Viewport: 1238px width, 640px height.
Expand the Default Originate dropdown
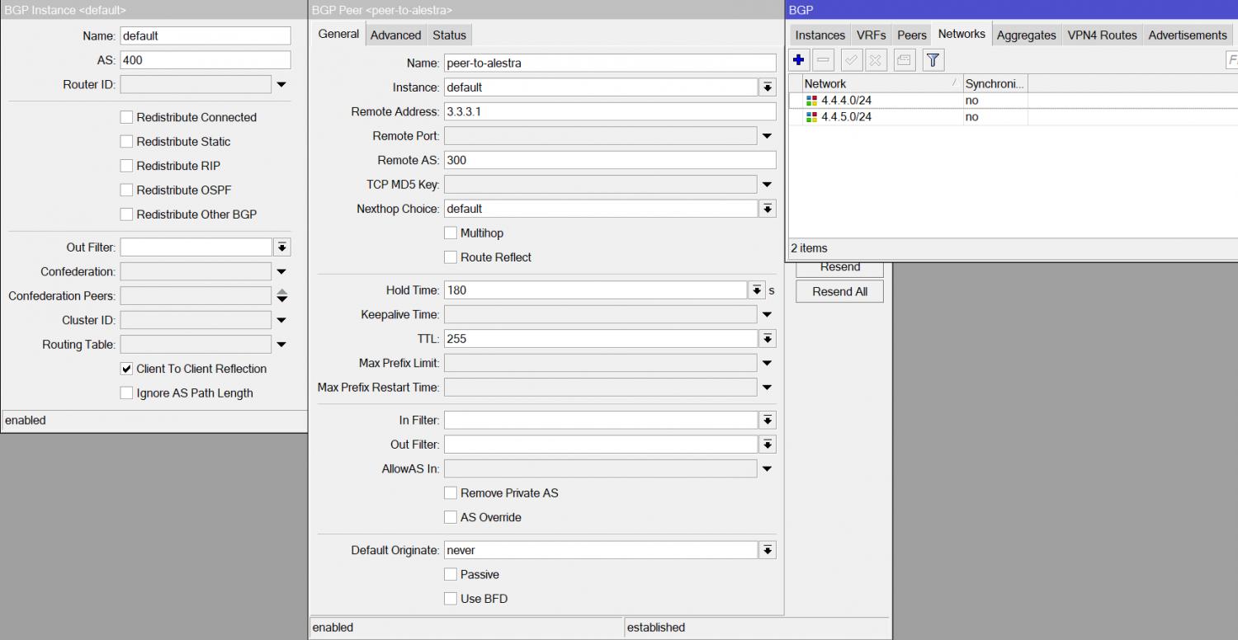768,550
